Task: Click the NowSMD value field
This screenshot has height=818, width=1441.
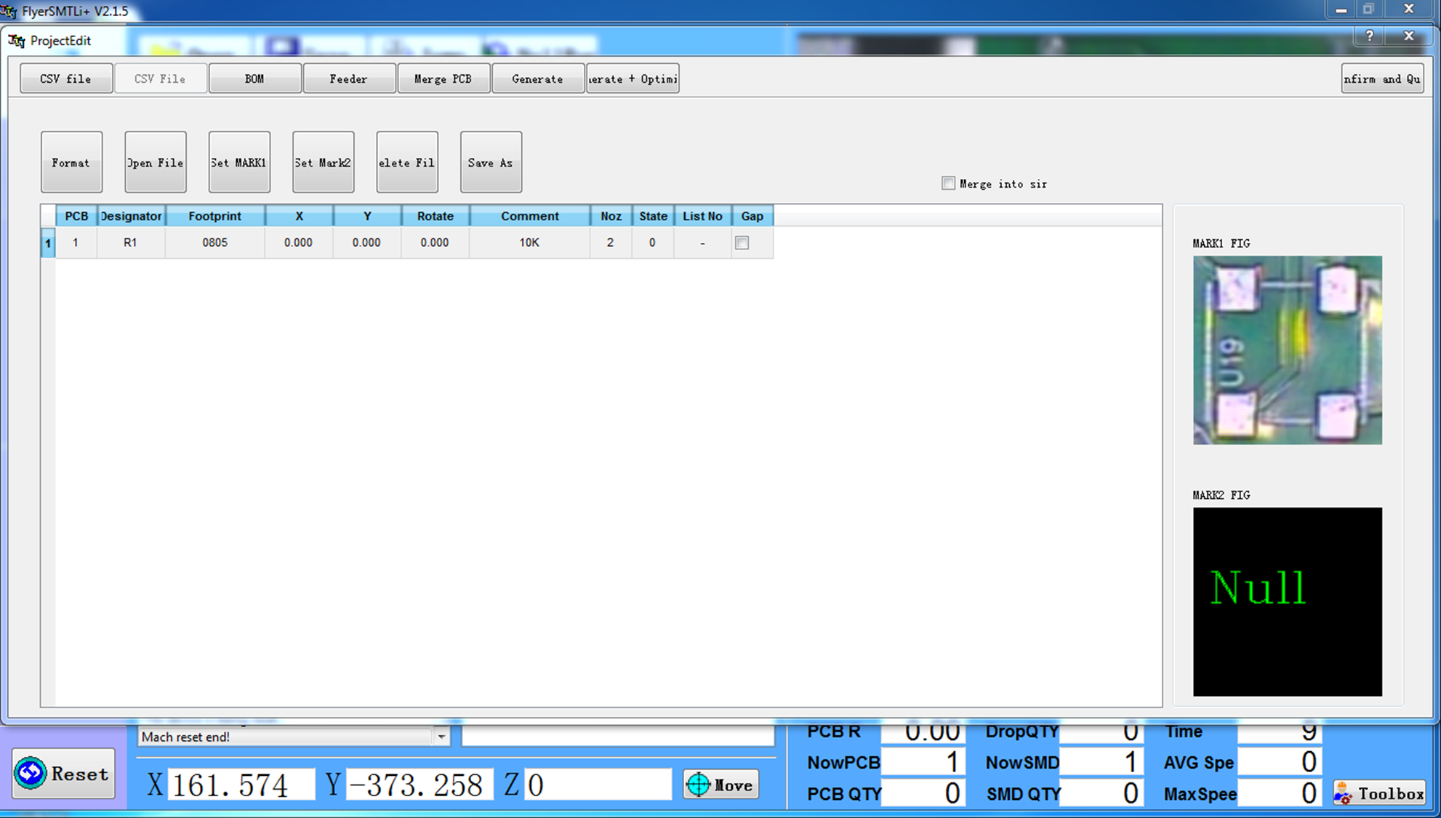Action: point(1101,762)
